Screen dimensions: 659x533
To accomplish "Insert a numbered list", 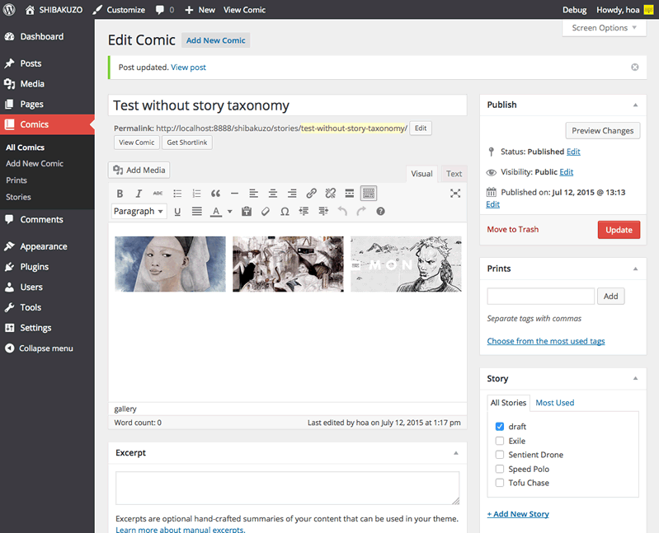I will 196,194.
